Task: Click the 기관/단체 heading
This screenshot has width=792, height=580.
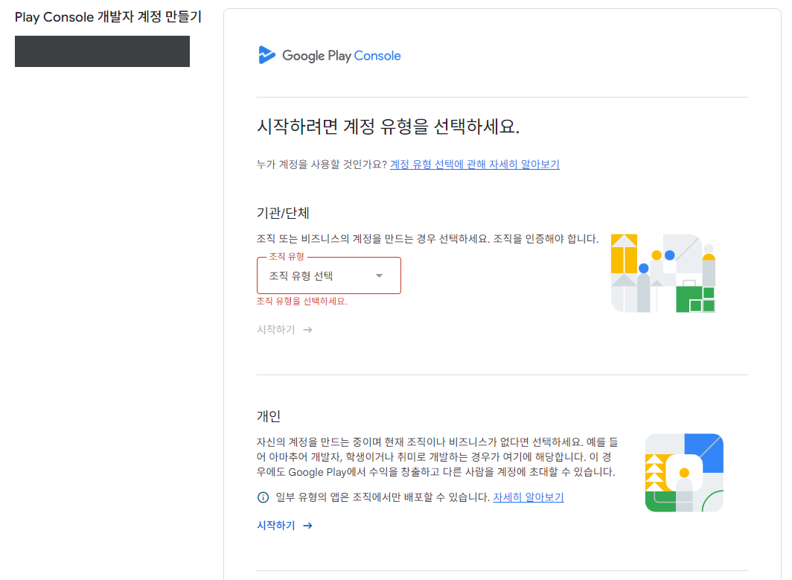Action: click(283, 213)
